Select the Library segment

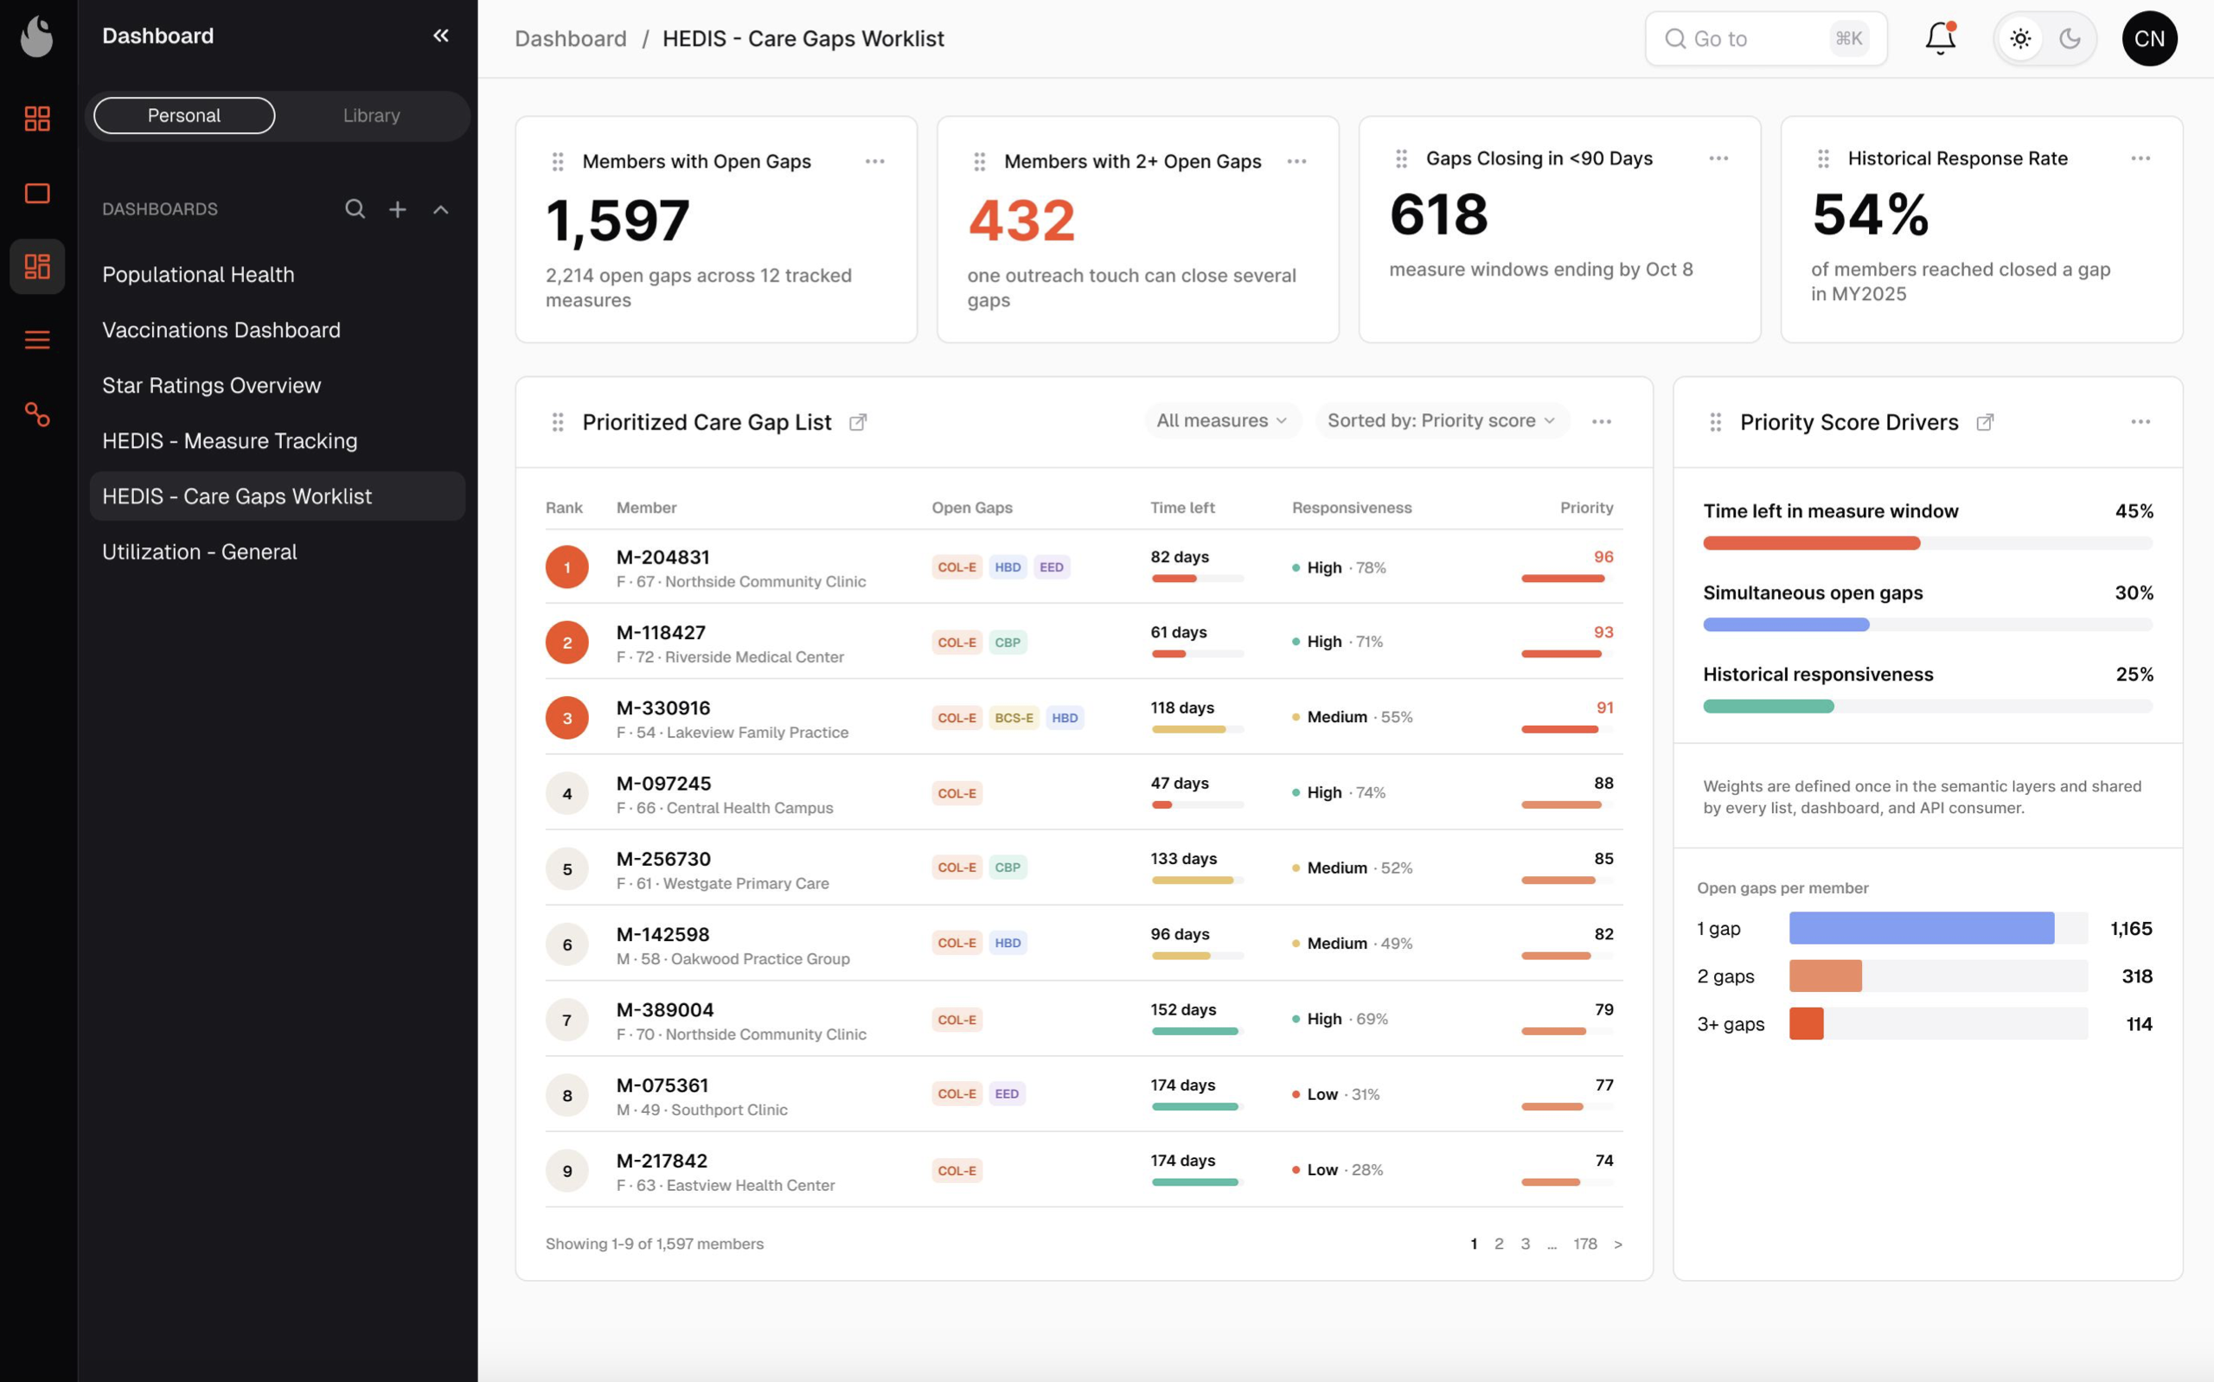[x=371, y=115]
